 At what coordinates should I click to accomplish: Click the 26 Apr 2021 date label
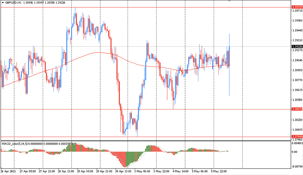pos(8,171)
